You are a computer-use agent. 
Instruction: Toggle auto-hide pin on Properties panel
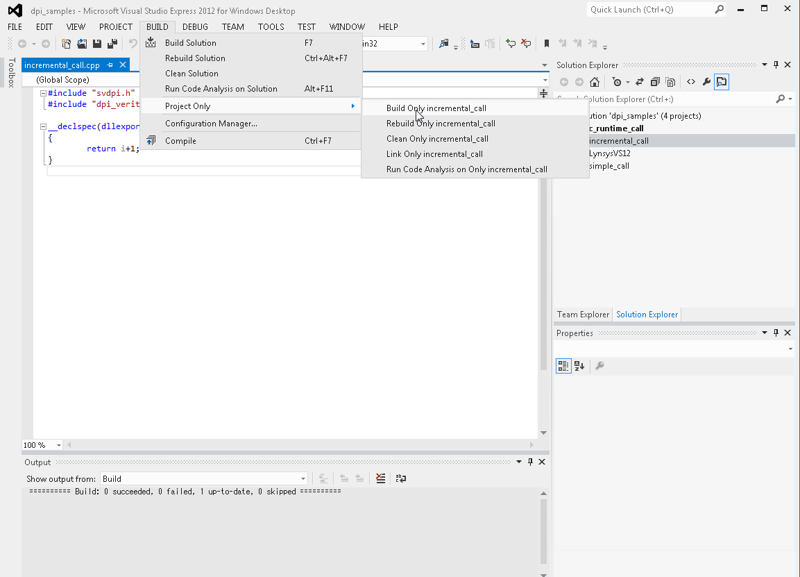(776, 333)
